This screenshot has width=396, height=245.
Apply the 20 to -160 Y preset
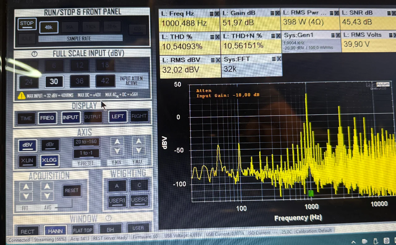86,142
